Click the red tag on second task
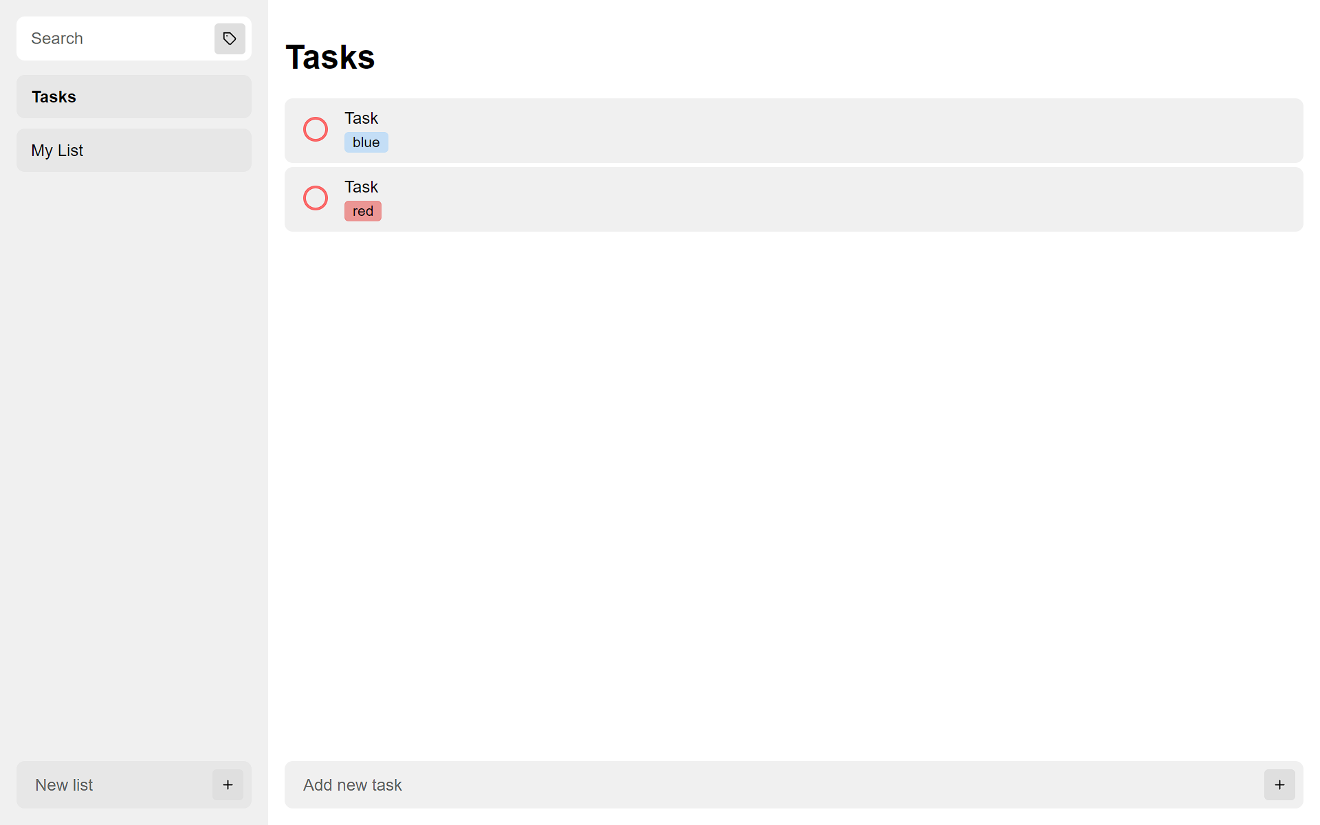This screenshot has width=1320, height=825. (362, 210)
